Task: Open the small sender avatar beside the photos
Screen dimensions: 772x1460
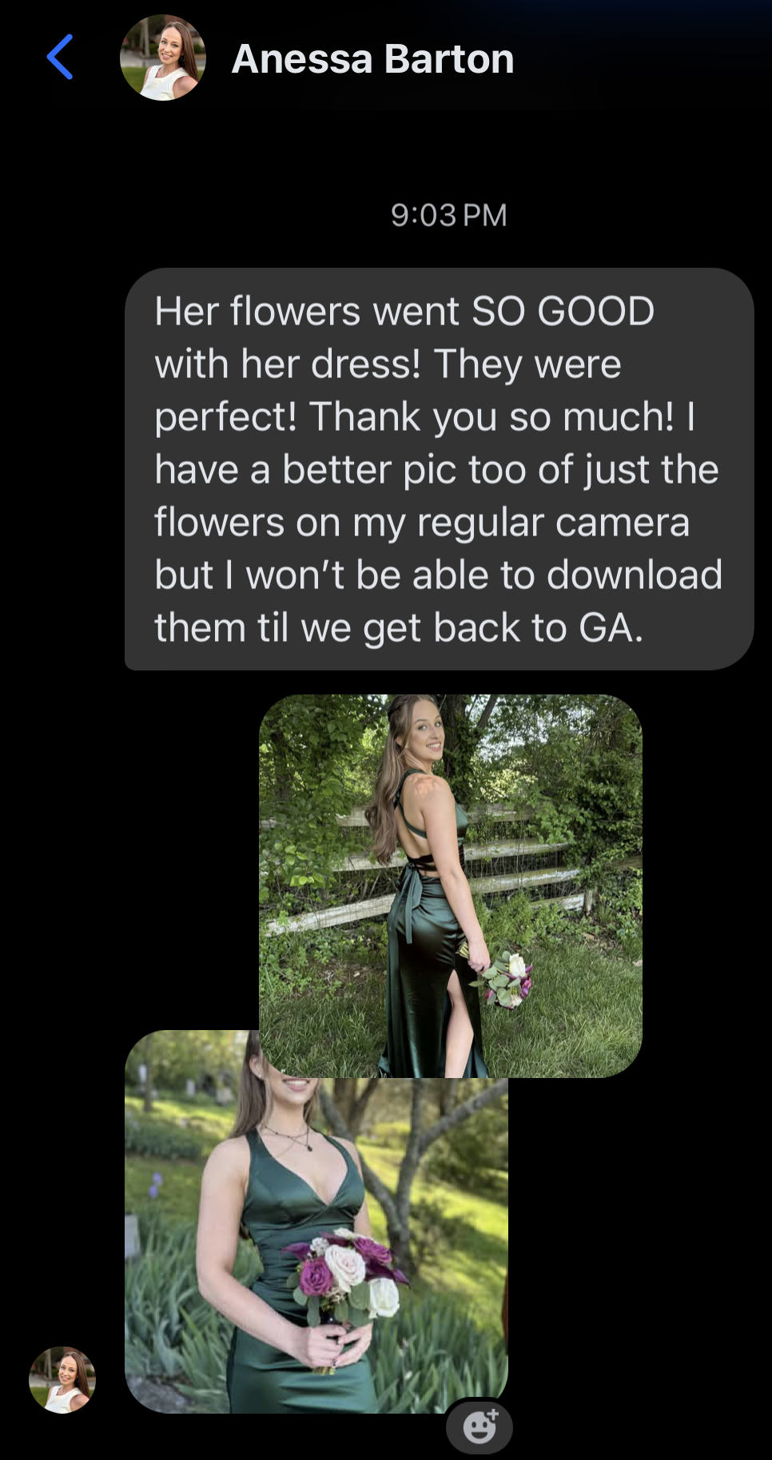Action: [62, 1380]
